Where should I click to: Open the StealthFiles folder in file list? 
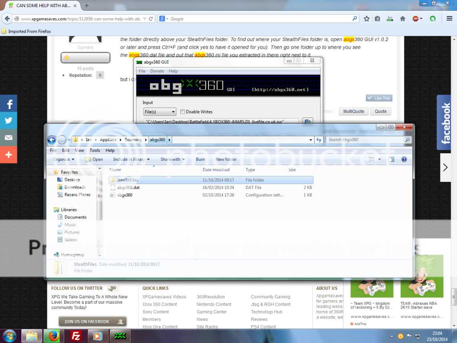(x=128, y=180)
